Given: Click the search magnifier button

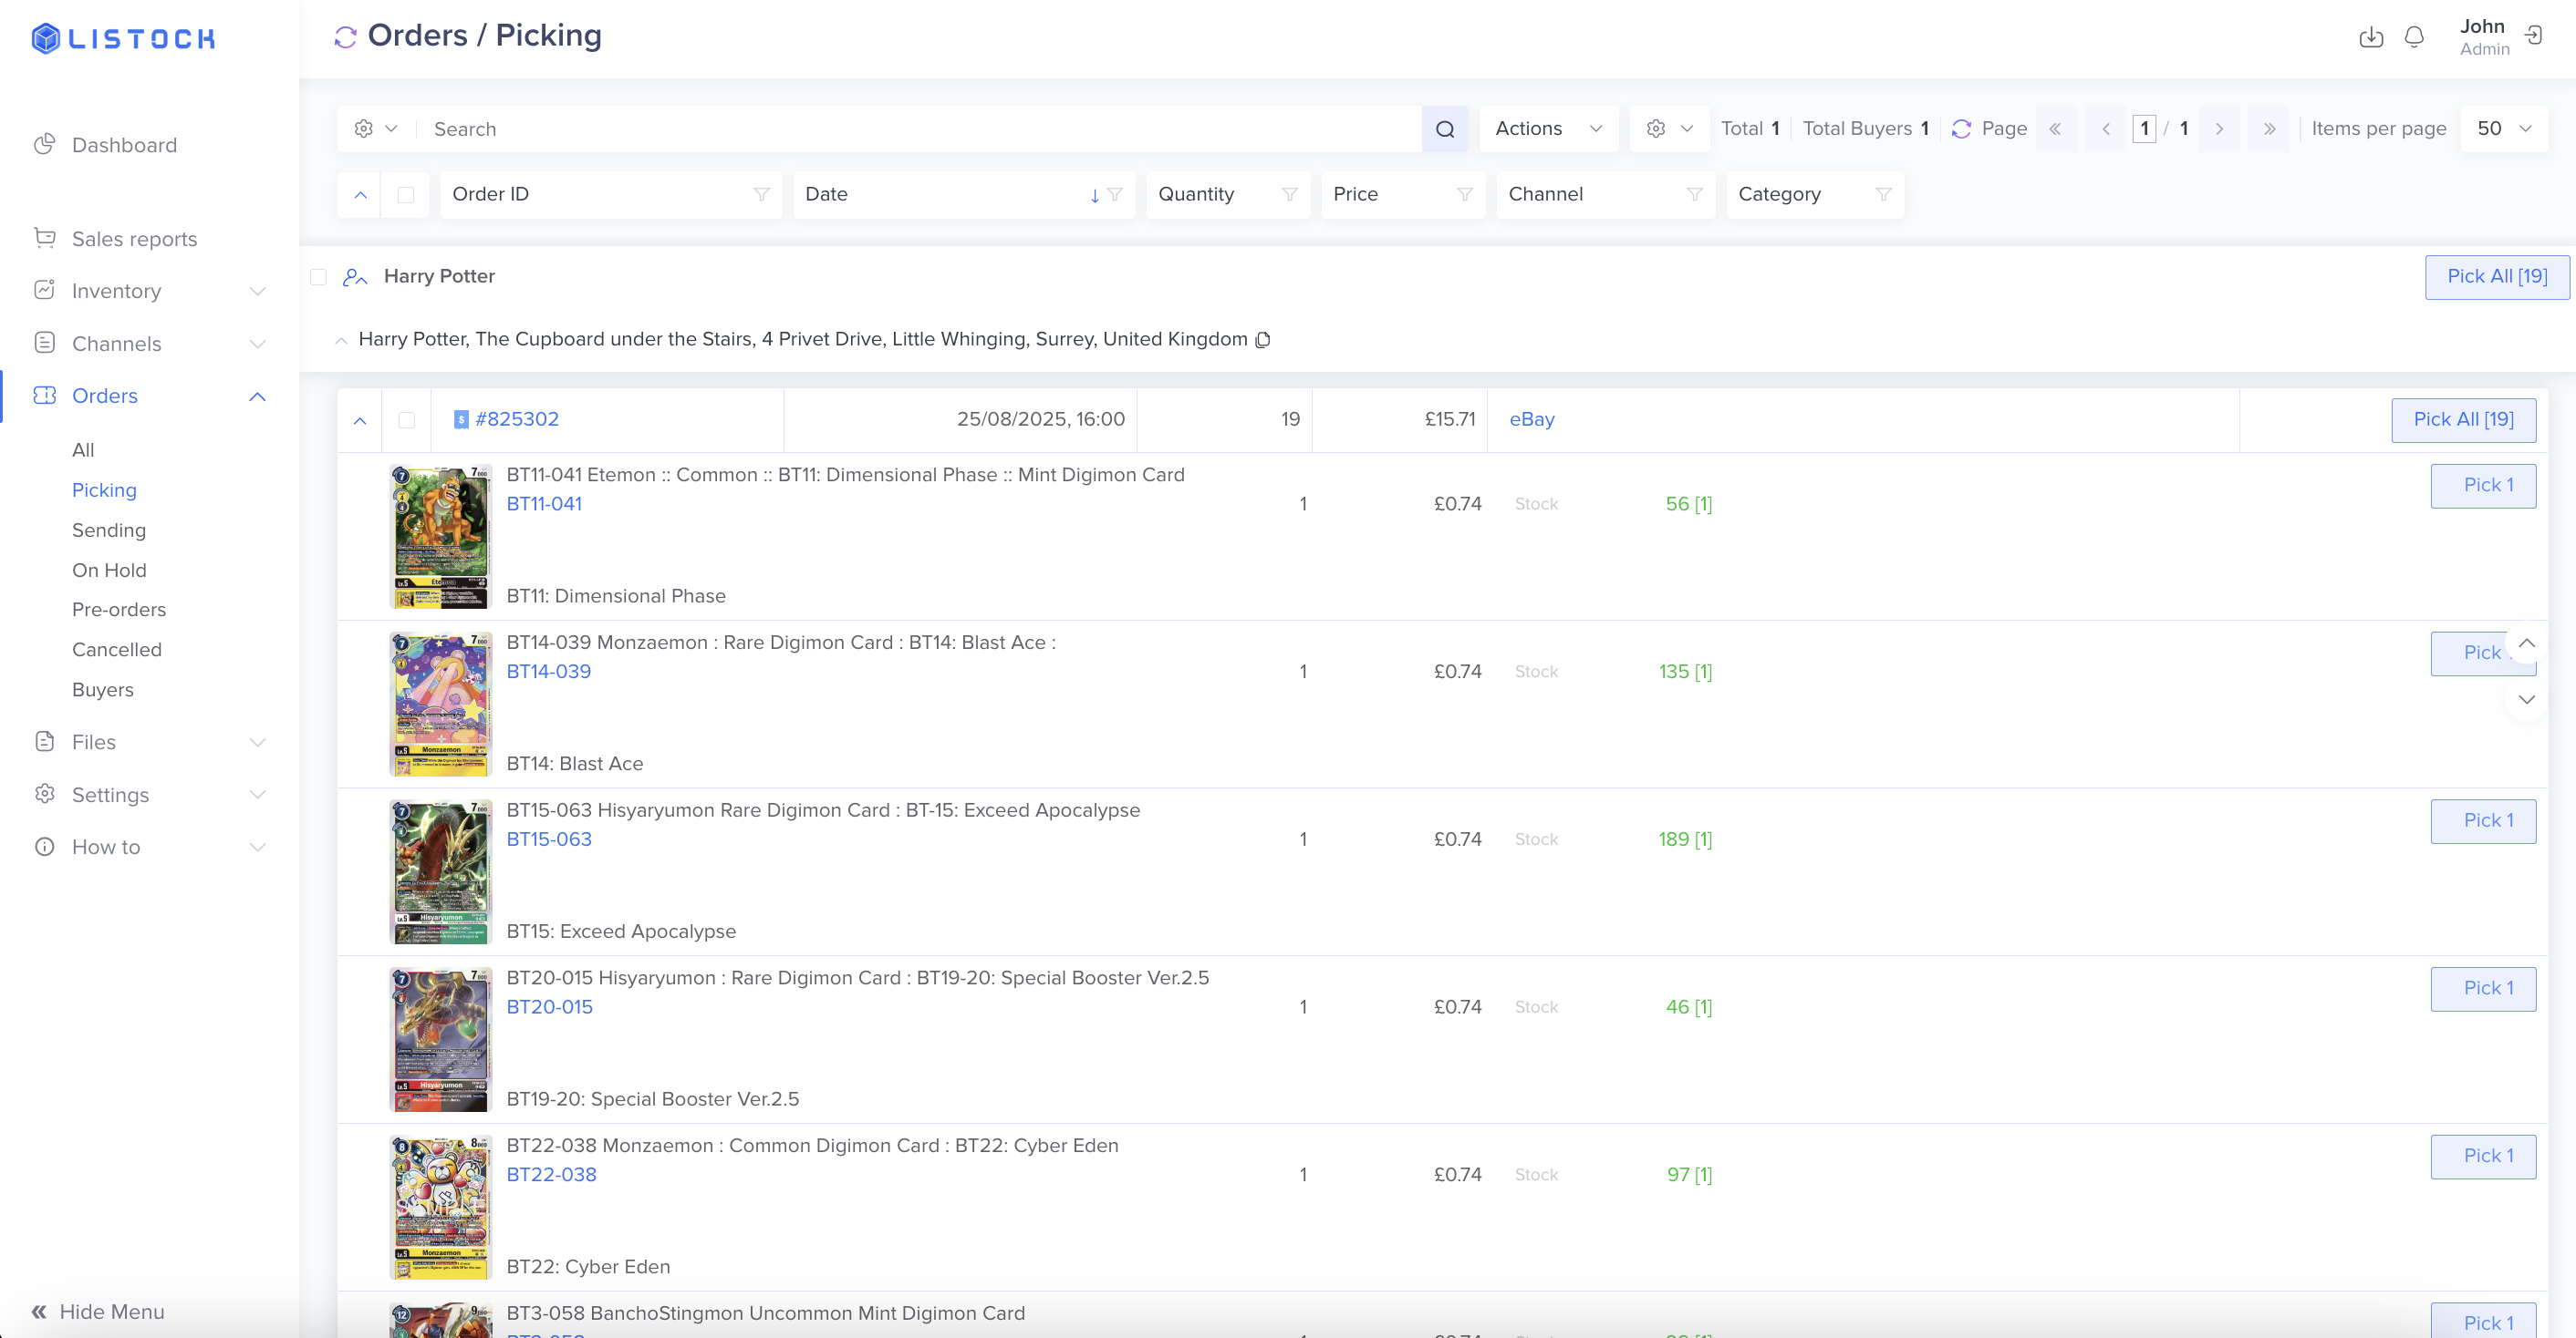Looking at the screenshot, I should [1444, 129].
